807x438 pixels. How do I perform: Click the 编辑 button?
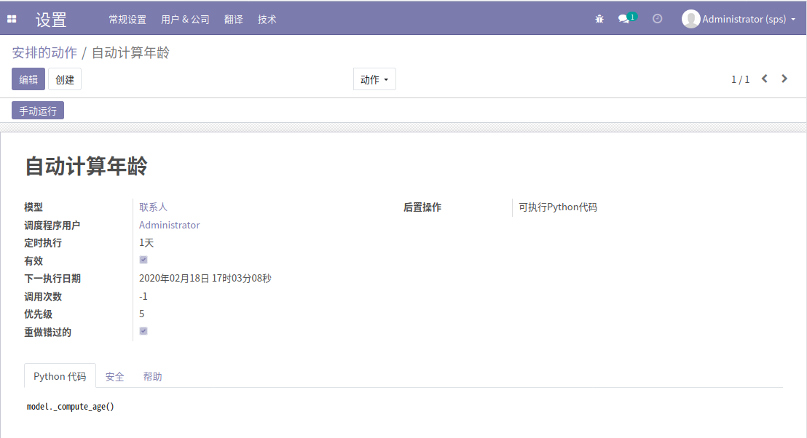(28, 79)
